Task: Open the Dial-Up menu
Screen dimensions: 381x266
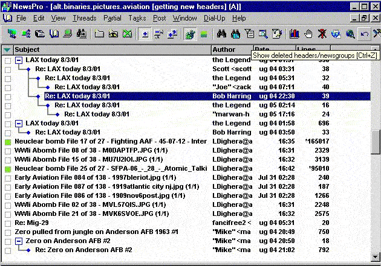Action: (213, 18)
